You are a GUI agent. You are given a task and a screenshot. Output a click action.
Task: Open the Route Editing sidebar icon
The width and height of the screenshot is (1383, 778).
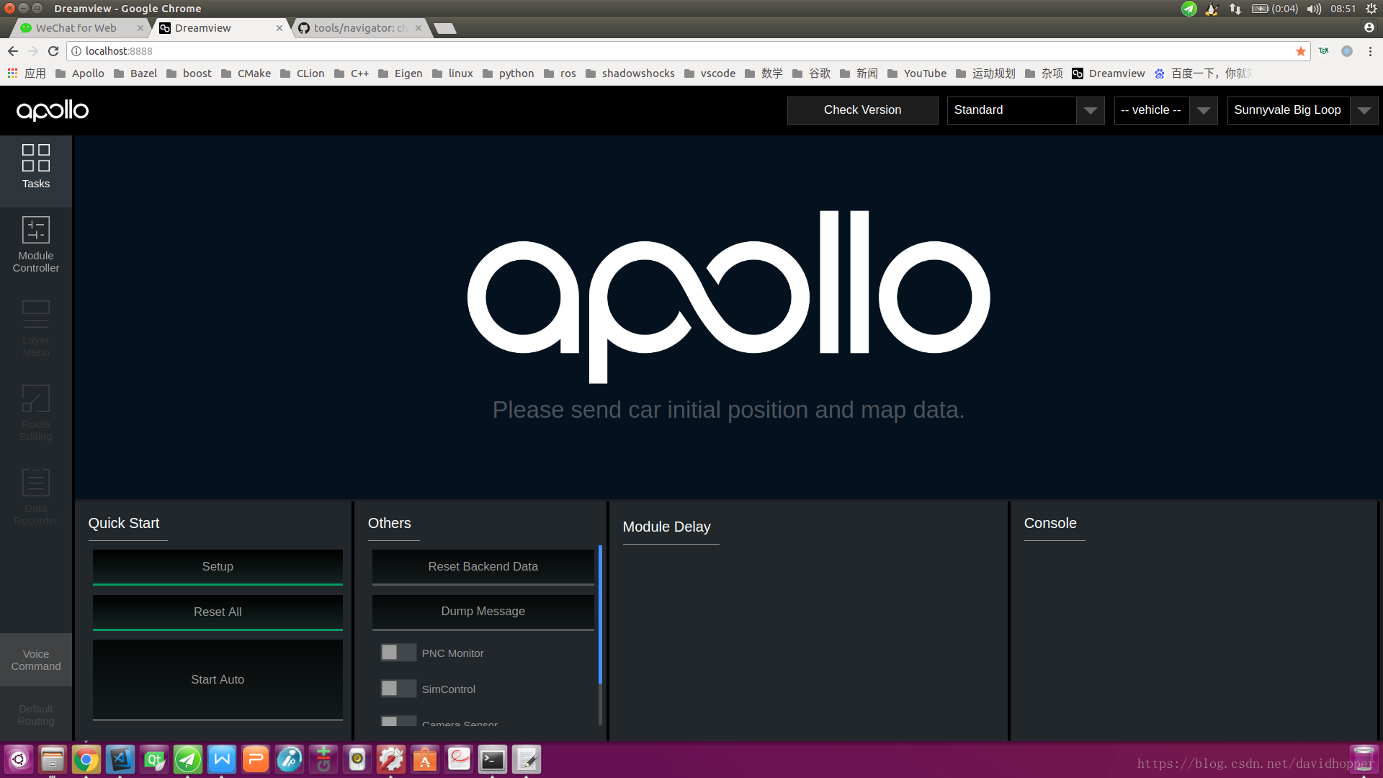36,413
